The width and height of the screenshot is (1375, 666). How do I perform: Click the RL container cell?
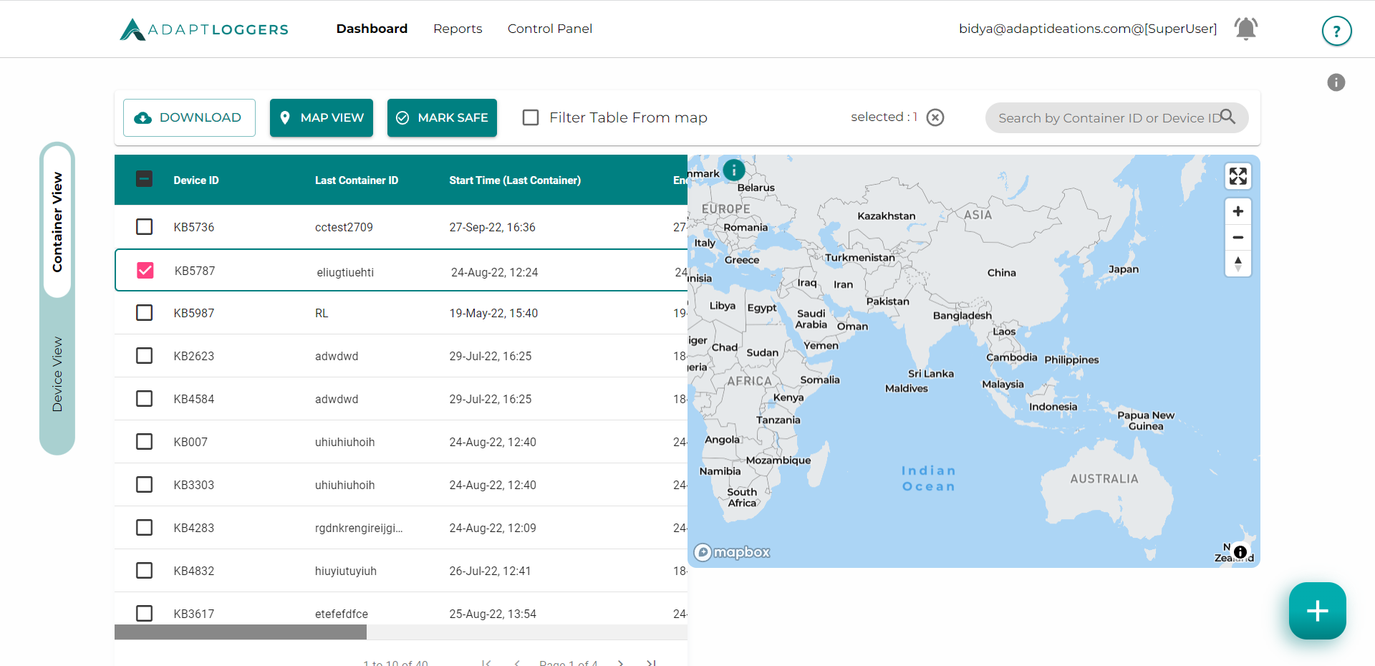click(x=322, y=313)
